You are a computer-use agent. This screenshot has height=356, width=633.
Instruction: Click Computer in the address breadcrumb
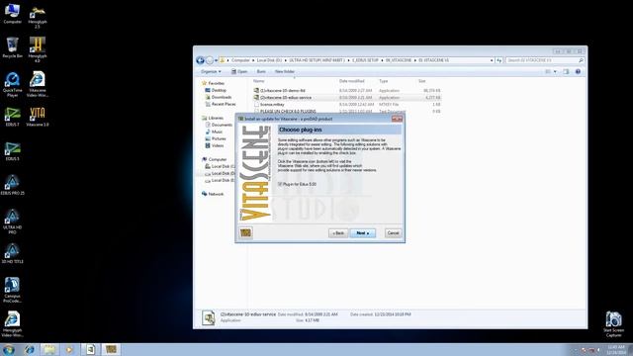pyautogui.click(x=240, y=60)
